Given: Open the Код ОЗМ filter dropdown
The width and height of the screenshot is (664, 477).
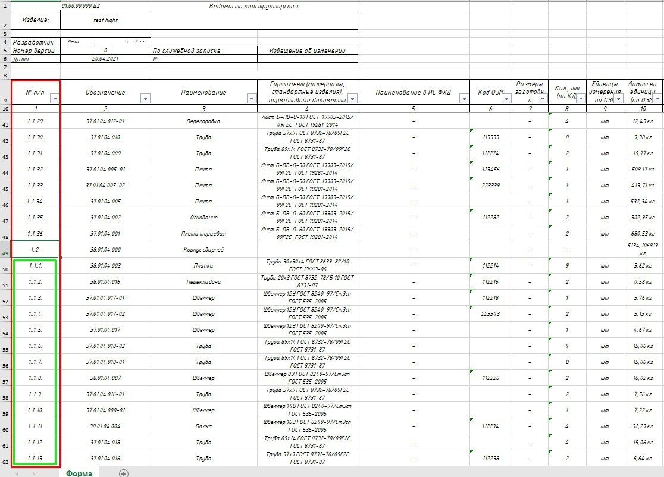Looking at the screenshot, I should pos(506,99).
